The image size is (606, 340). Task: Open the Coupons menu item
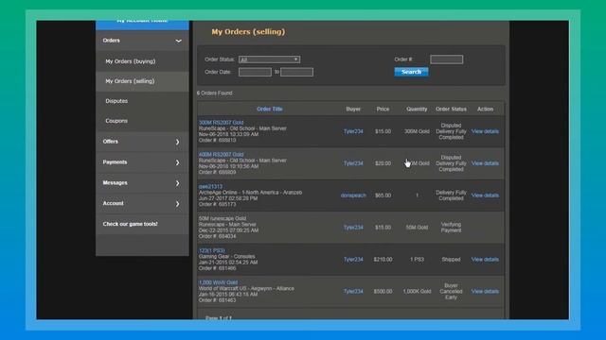point(116,121)
